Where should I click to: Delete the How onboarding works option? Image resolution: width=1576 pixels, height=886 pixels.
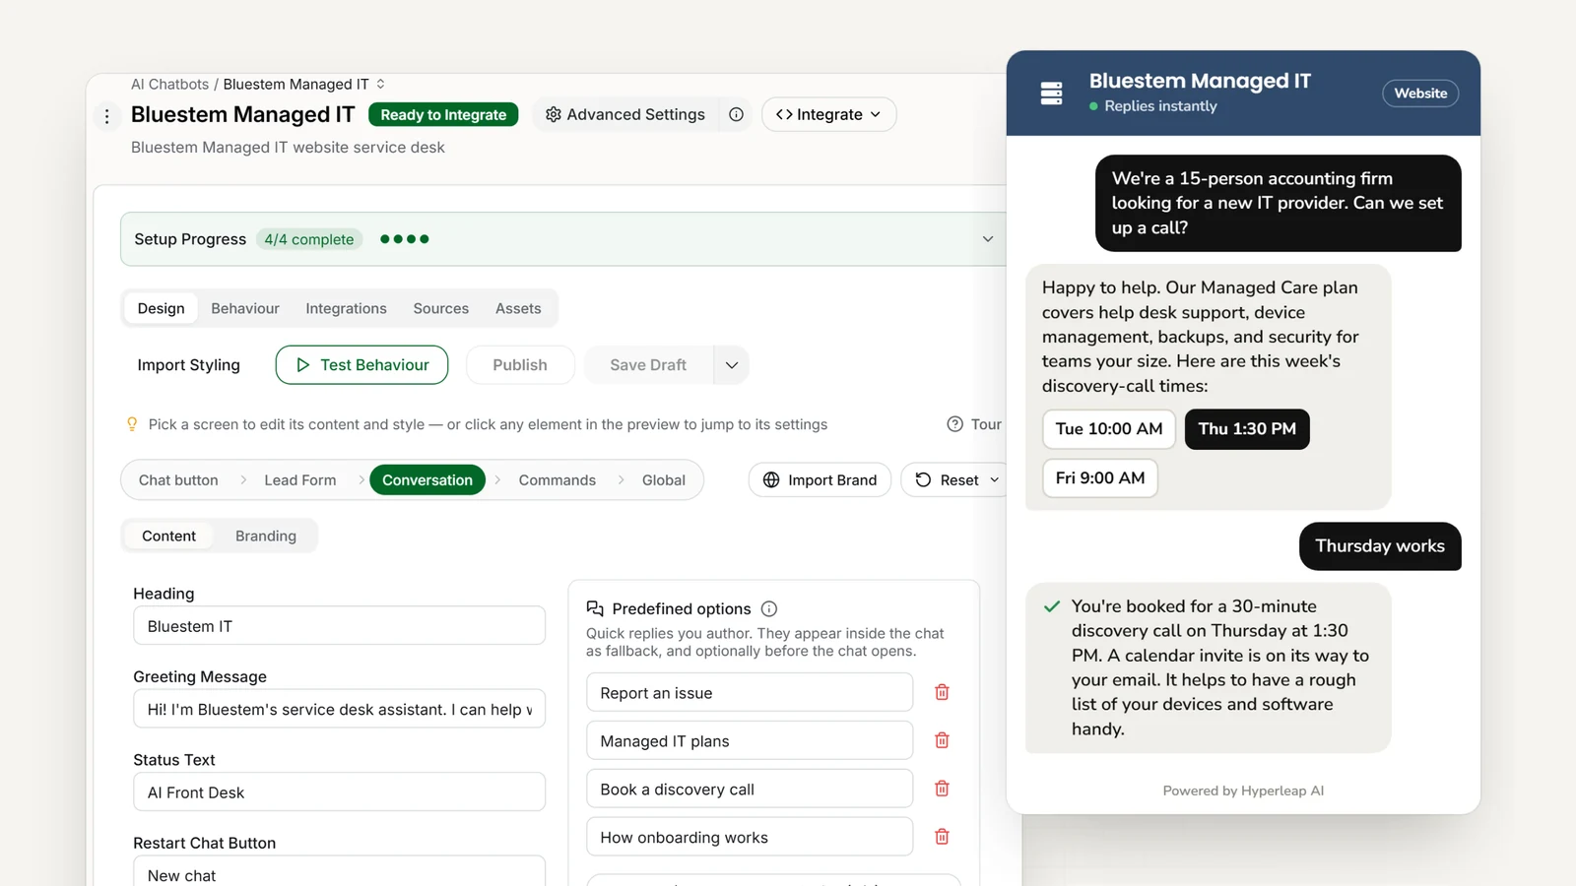click(942, 838)
